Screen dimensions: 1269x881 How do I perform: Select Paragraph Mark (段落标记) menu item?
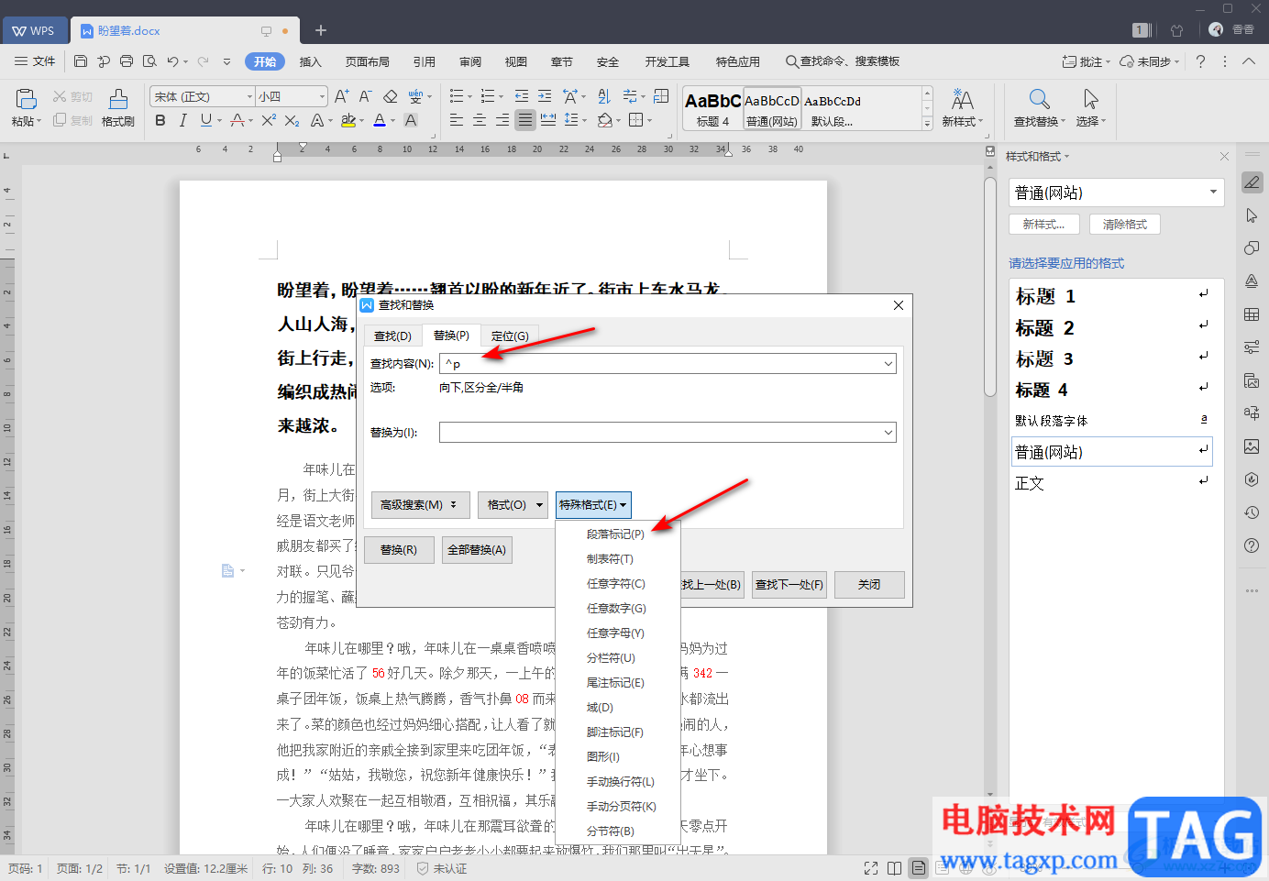pos(616,534)
